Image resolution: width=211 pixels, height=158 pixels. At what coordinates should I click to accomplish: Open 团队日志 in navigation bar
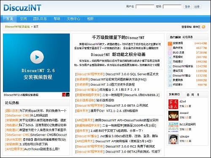(x=40, y=19)
